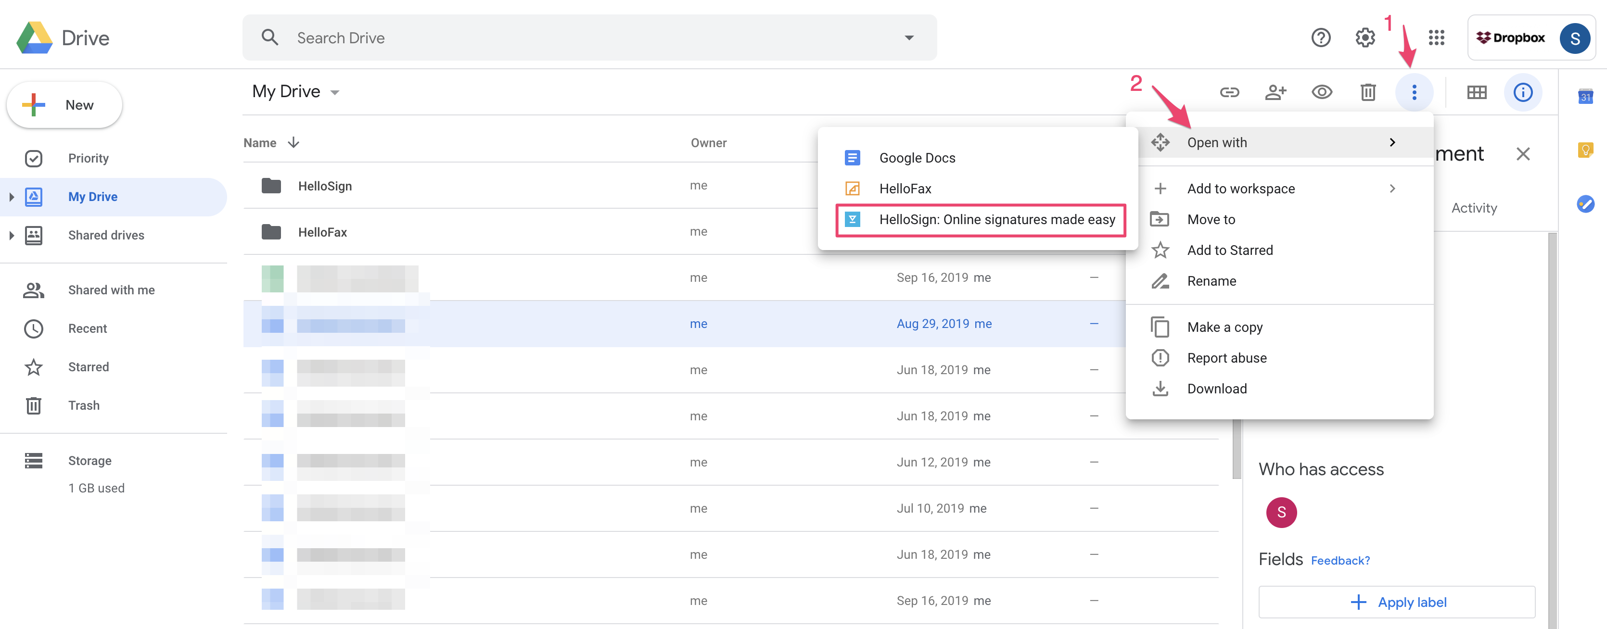Click the HelloSign folder icon
Image resolution: width=1607 pixels, height=629 pixels.
tap(271, 186)
